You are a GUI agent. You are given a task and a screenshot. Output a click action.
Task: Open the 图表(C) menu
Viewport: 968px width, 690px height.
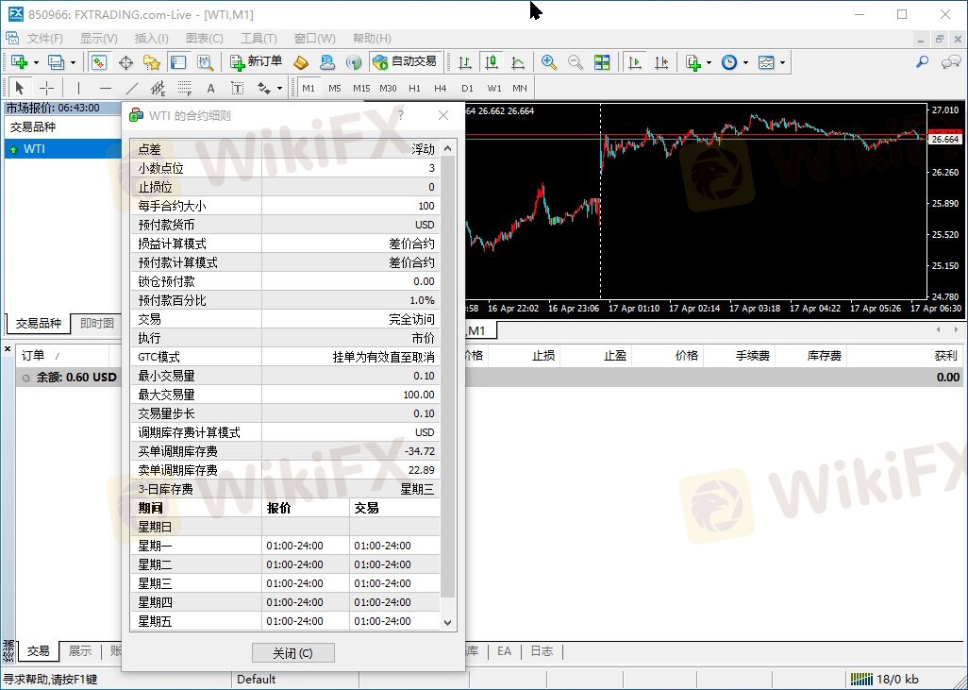[205, 38]
